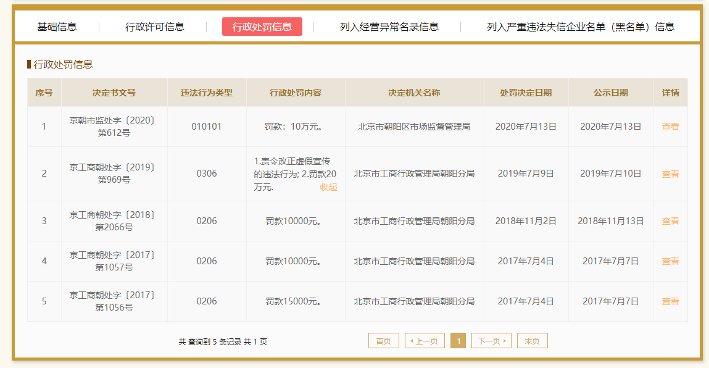Click penalty text 罚款:10万元
Screen dimensions: 709x368
(x=294, y=127)
